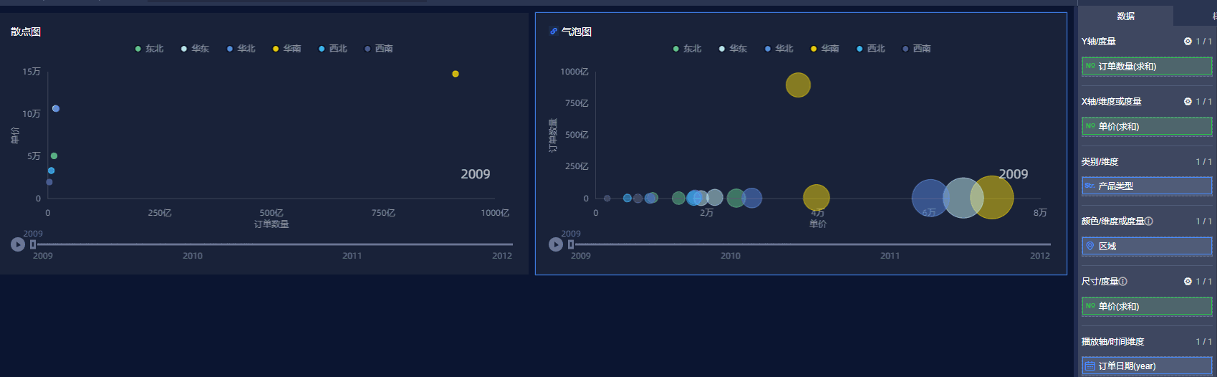Open settings gear for X轴/维度或度量
This screenshot has width=1217, height=377.
pos(1188,102)
